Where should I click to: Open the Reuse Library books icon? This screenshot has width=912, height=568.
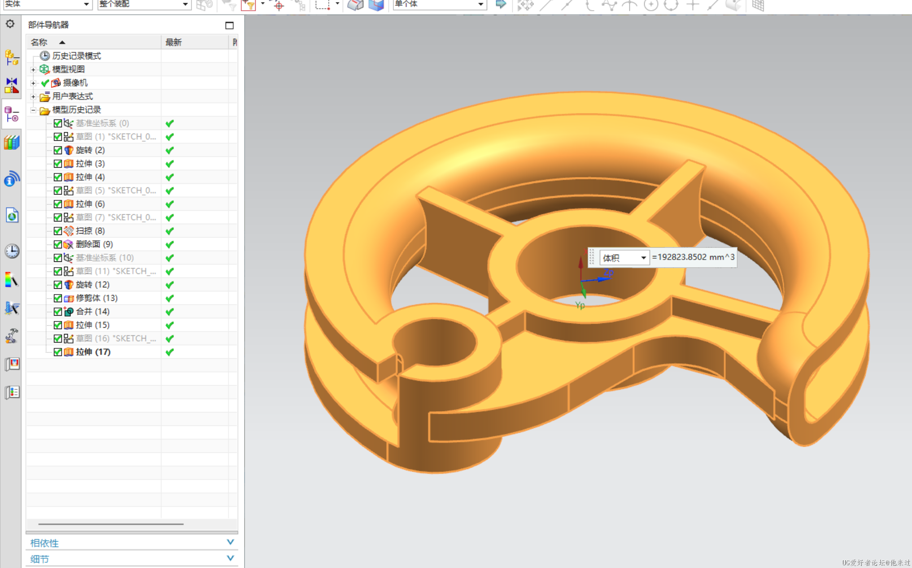pyautogui.click(x=12, y=143)
